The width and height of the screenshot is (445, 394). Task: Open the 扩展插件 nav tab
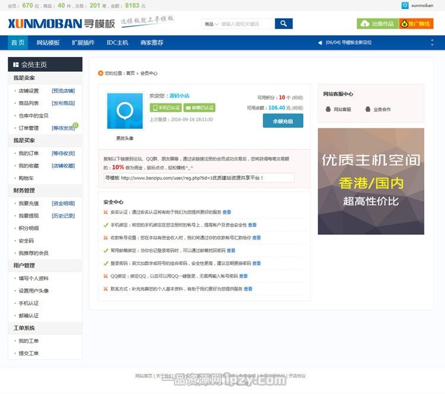tap(83, 43)
